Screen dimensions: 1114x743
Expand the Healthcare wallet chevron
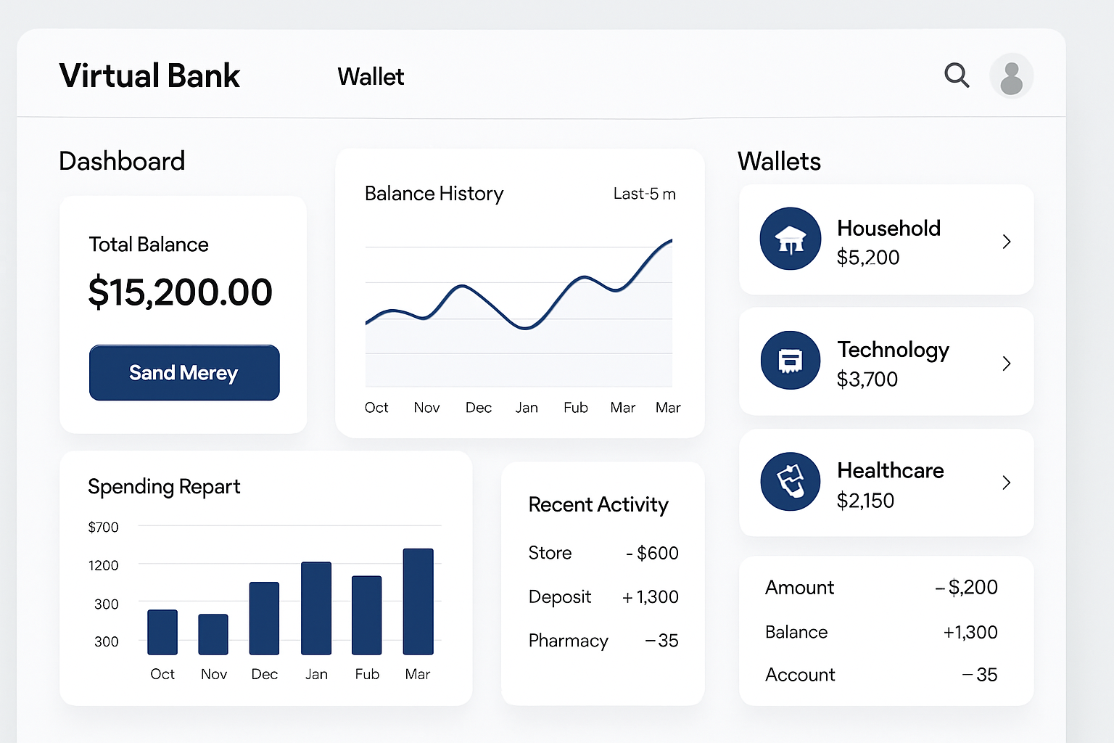click(x=1006, y=483)
